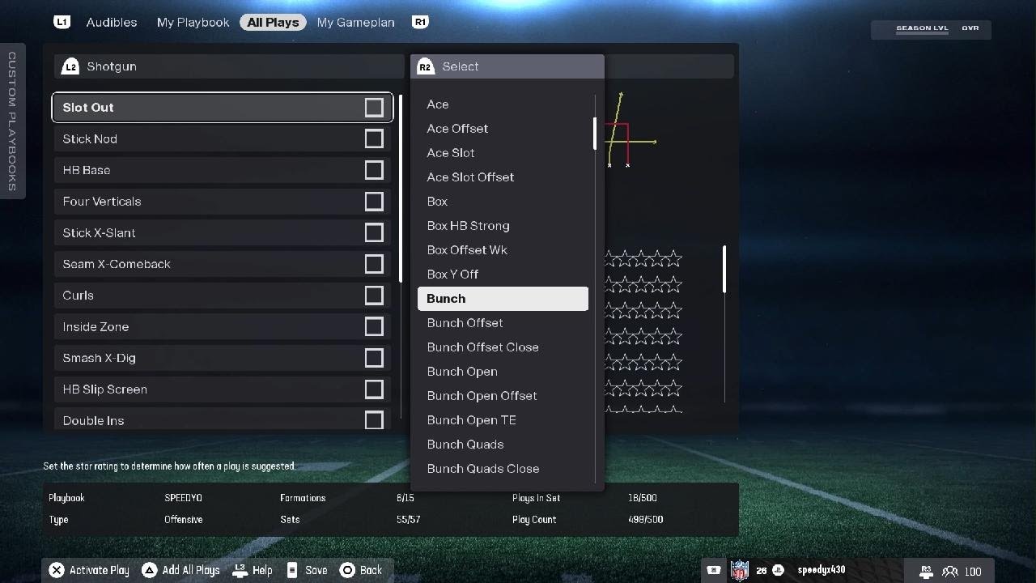Click the Custom Playbooks side label

click(x=12, y=121)
